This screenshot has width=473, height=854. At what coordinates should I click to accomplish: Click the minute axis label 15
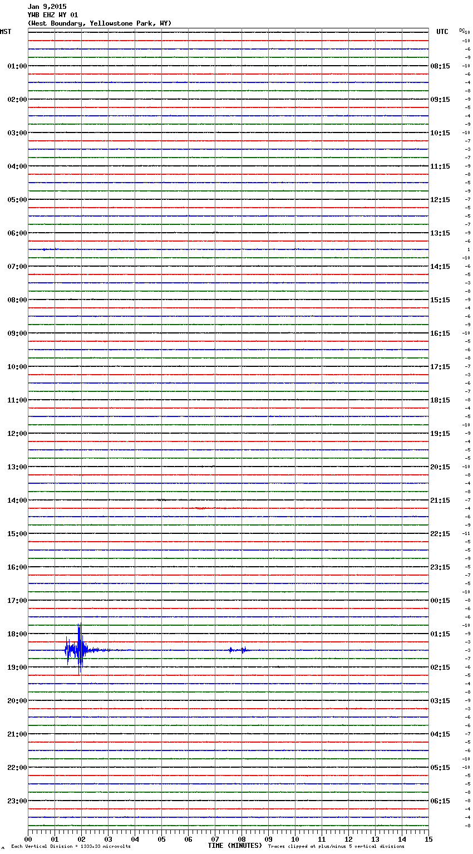428,839
